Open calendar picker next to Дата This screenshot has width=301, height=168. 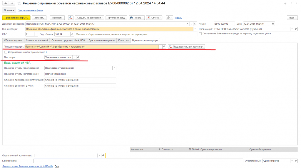click(x=273, y=24)
